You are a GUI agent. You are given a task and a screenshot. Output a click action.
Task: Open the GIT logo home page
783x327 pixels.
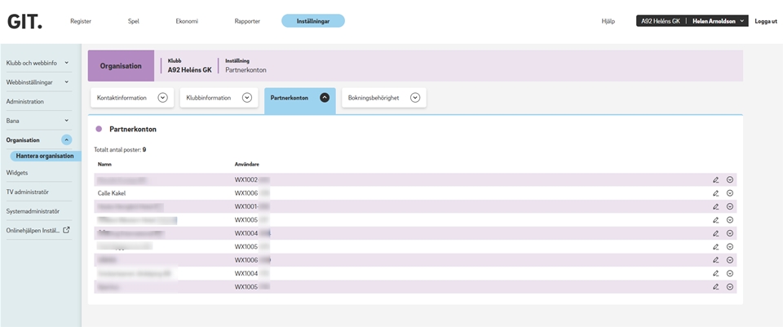click(24, 21)
